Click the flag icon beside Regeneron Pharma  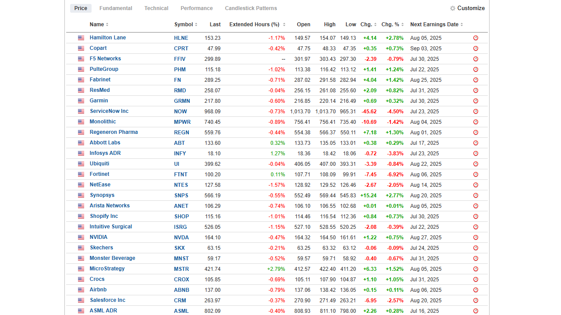(x=81, y=132)
